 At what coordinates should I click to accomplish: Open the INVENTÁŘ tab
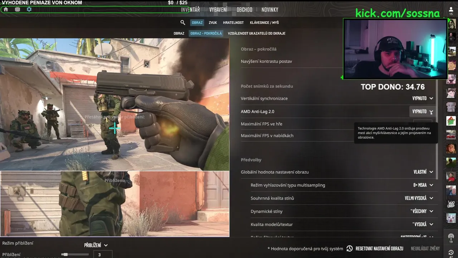coord(190,10)
